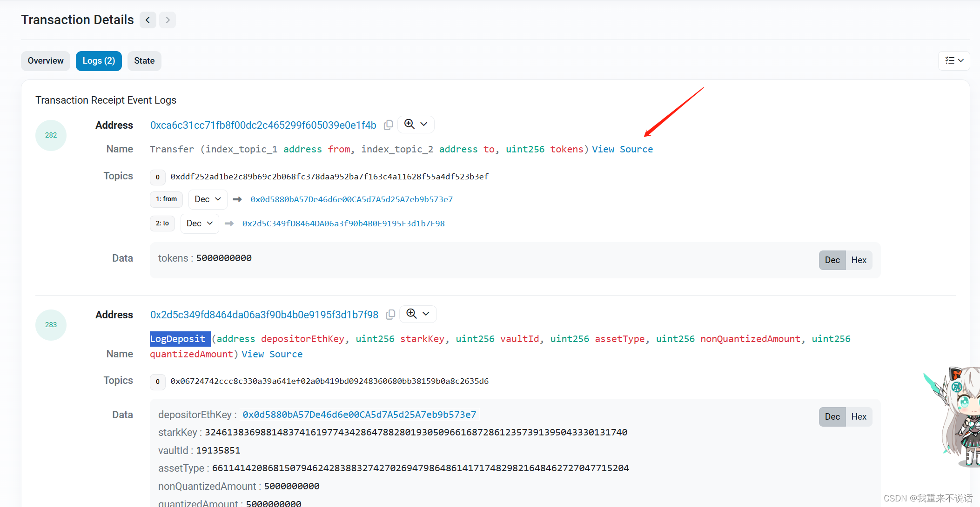Open magnifier menu for log 283 address

coord(418,314)
